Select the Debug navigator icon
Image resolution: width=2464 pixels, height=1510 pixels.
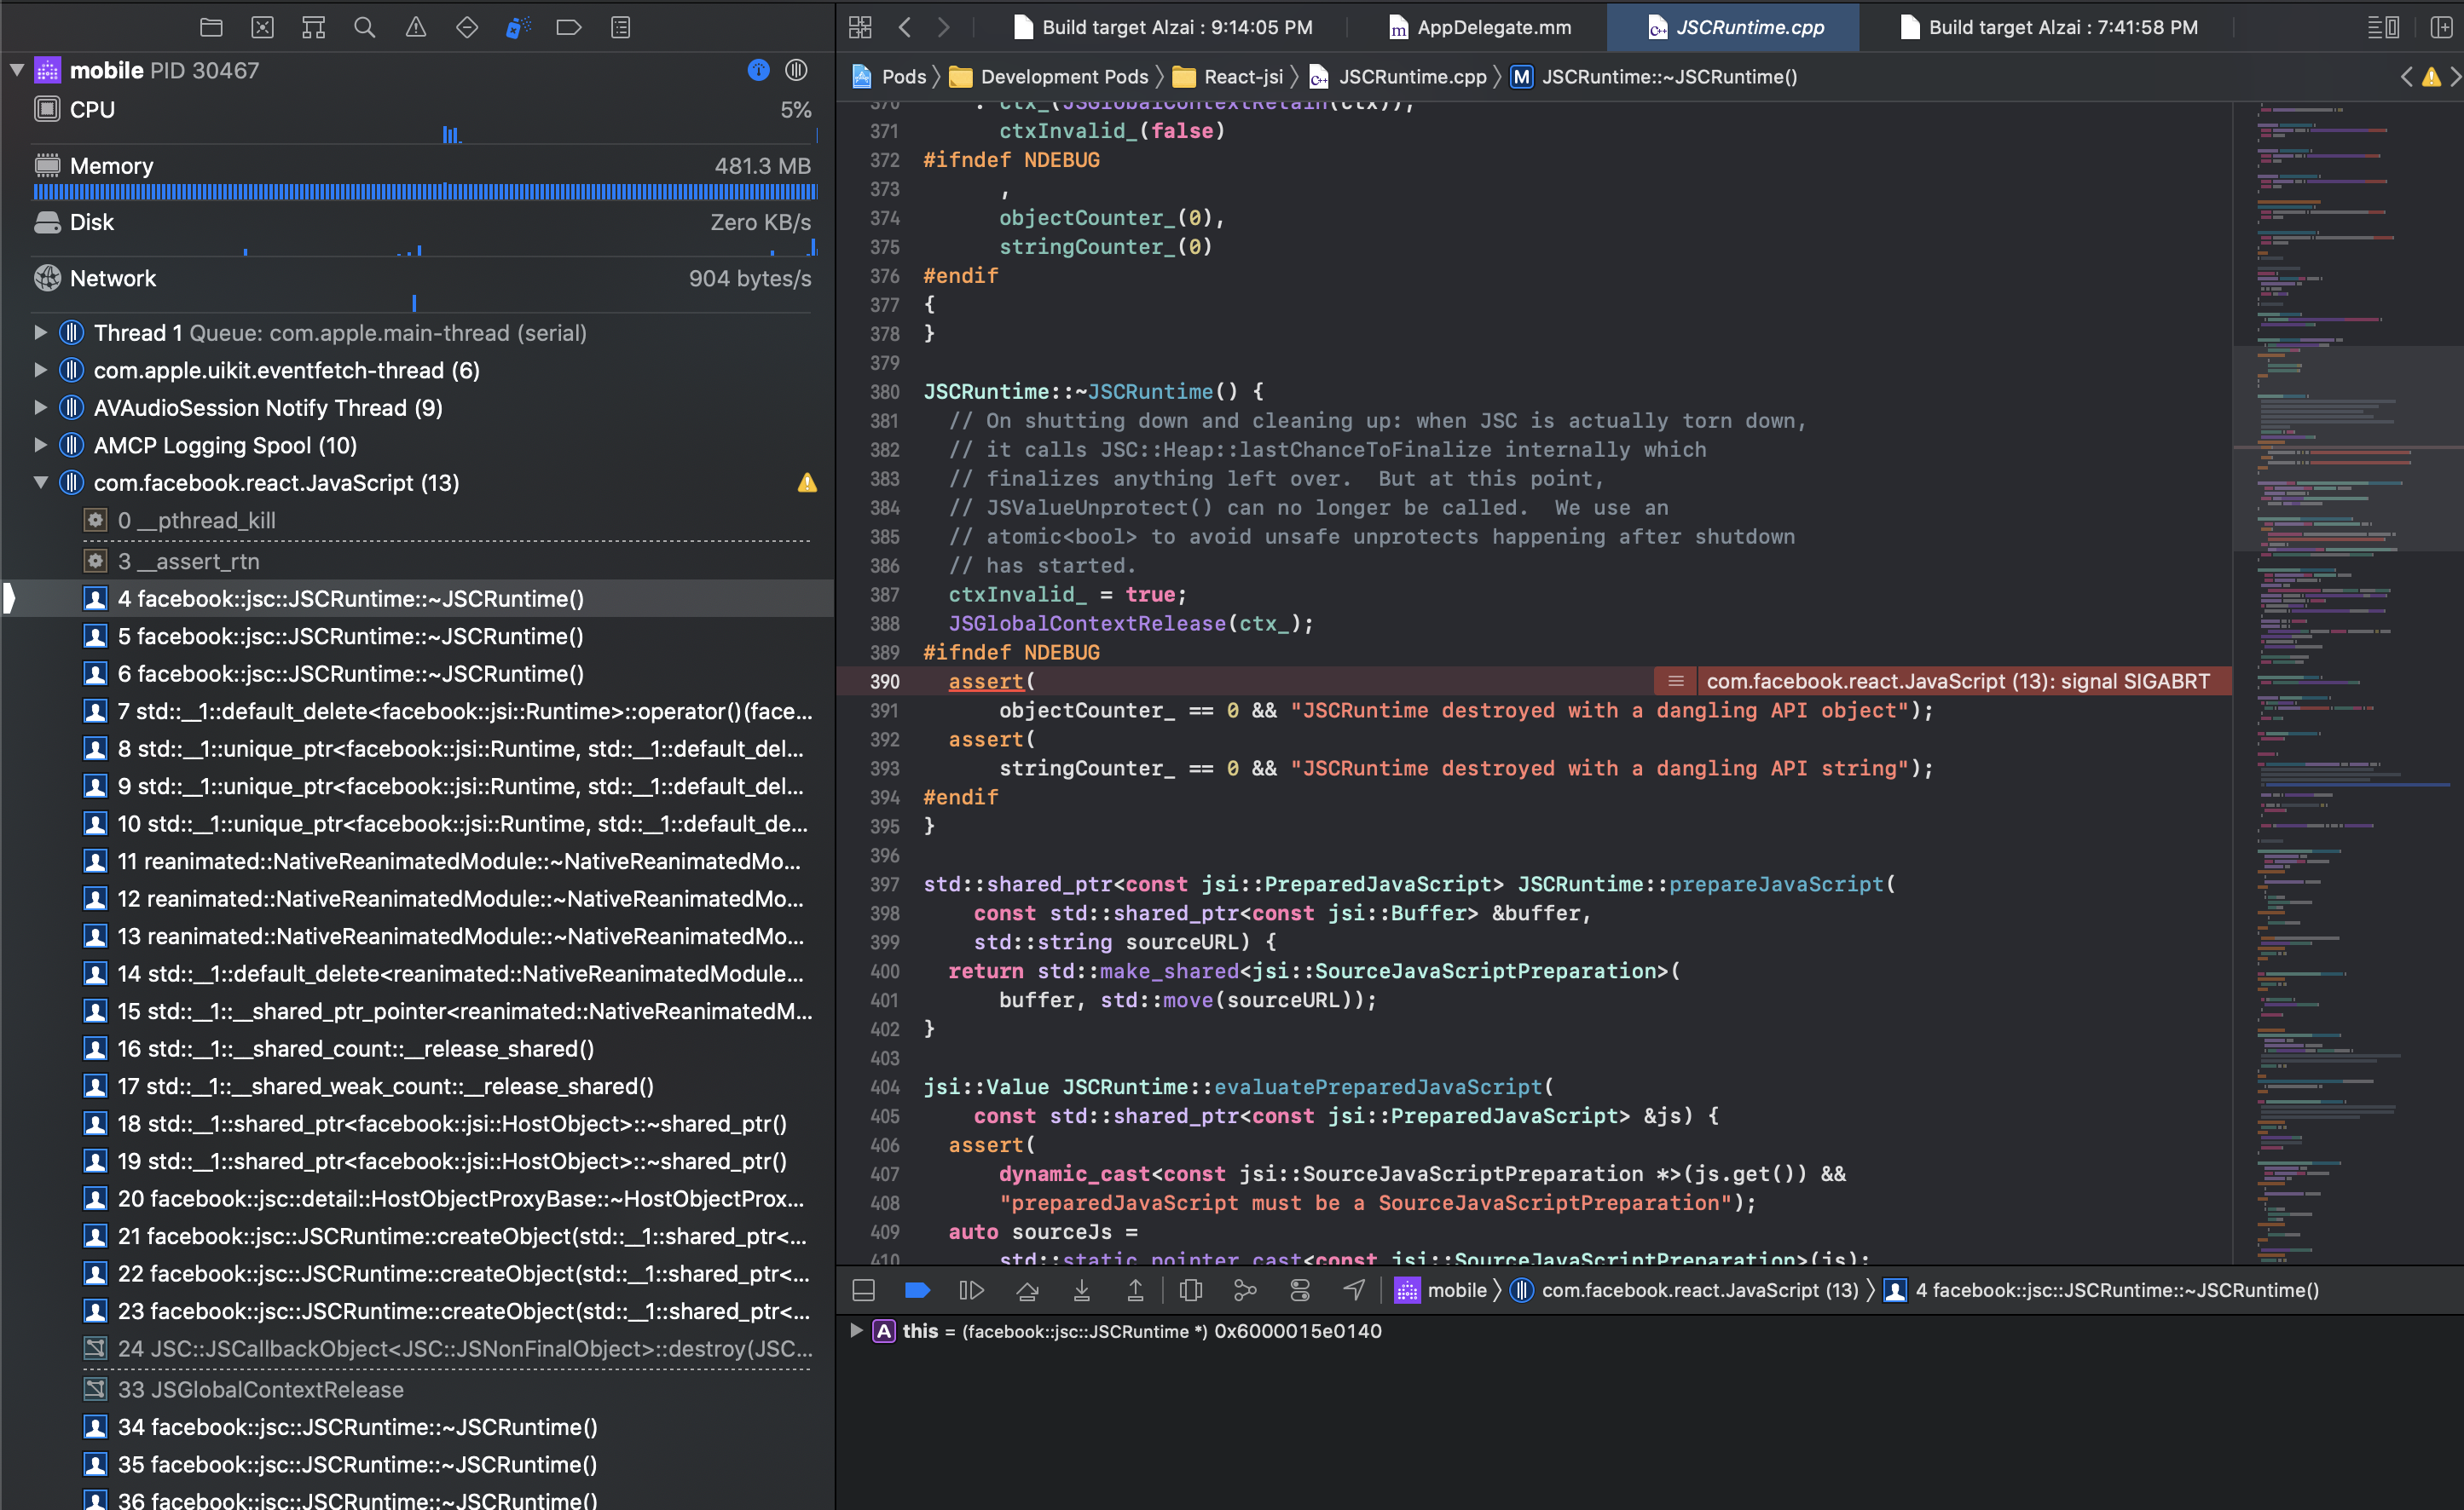pyautogui.click(x=517, y=27)
